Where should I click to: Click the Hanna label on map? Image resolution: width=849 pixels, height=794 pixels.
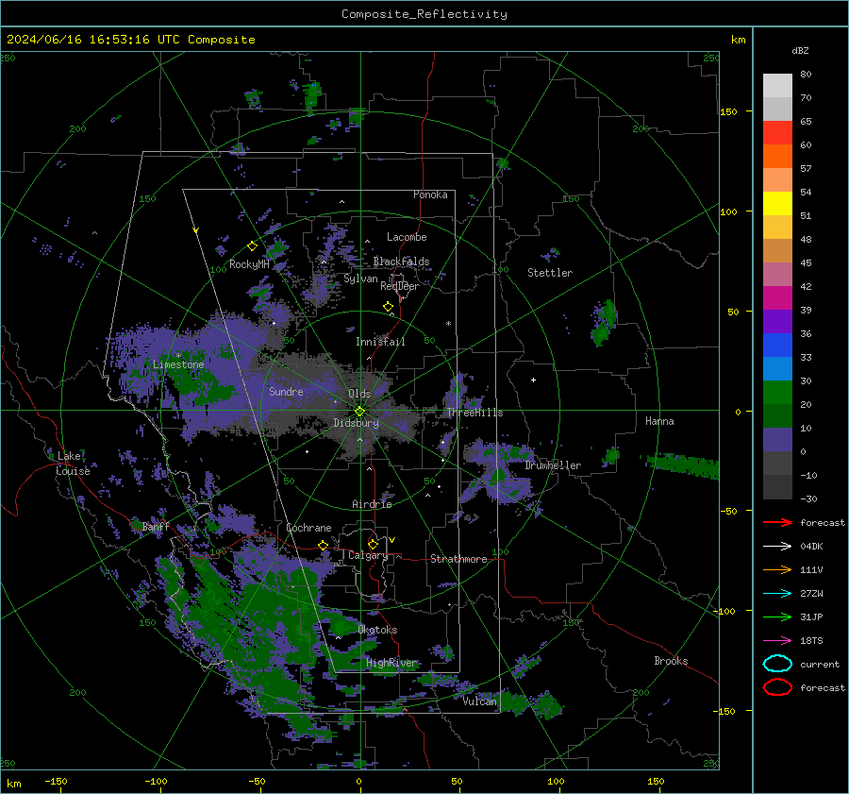[659, 421]
